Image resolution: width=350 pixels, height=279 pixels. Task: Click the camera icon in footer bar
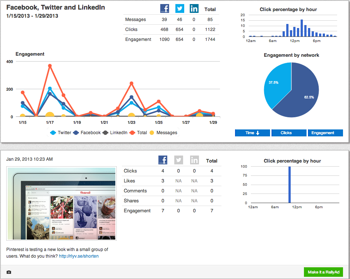click(9, 272)
